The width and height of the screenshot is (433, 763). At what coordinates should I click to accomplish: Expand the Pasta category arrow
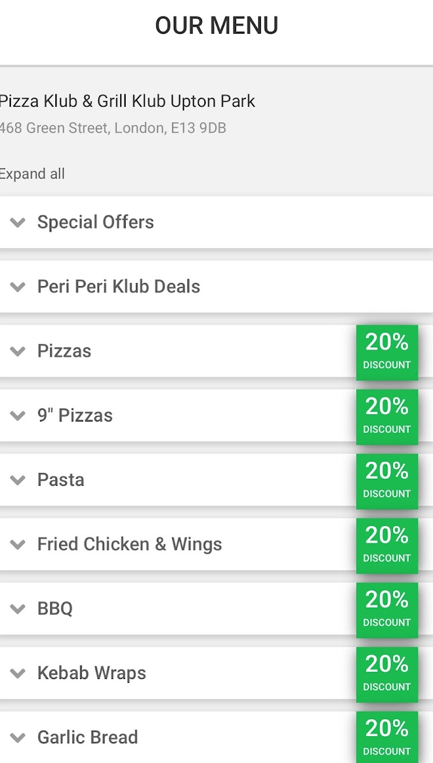pos(18,480)
